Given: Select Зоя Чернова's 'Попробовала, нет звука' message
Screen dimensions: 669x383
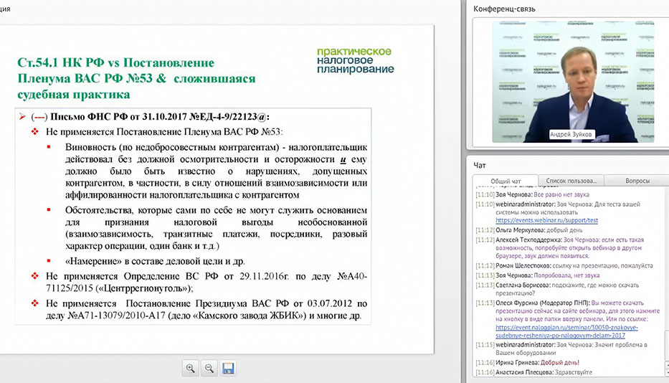Looking at the screenshot, I should pos(538,275).
